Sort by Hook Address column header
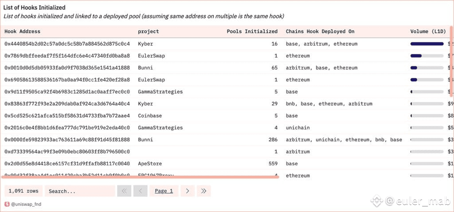Image resolution: width=454 pixels, height=212 pixels. click(x=23, y=31)
